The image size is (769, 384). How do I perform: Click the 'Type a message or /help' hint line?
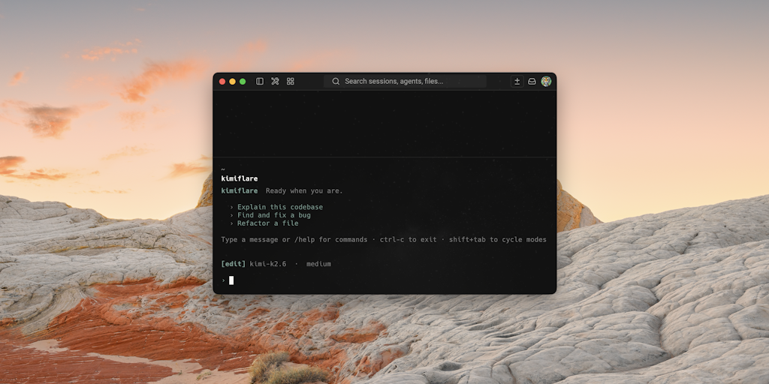(384, 239)
